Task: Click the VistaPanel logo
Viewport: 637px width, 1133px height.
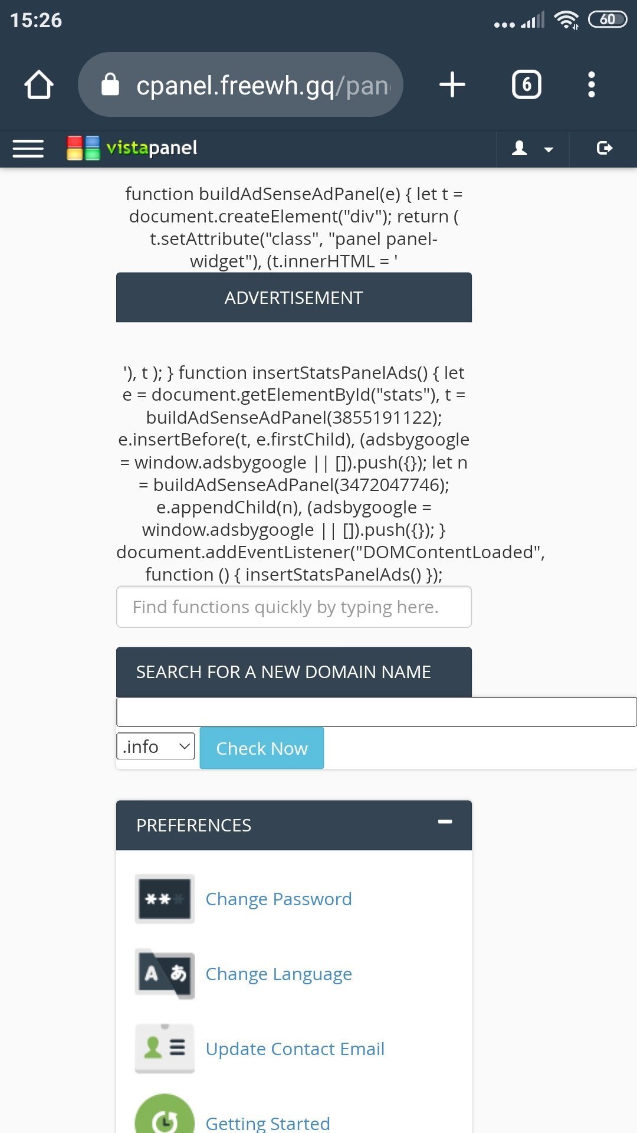Action: (x=132, y=148)
